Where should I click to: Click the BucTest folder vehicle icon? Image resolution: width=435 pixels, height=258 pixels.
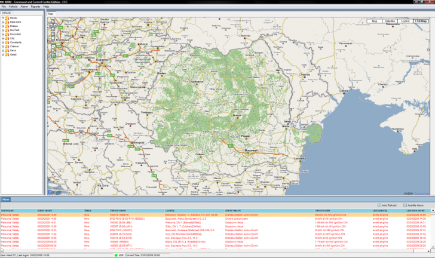7,30
